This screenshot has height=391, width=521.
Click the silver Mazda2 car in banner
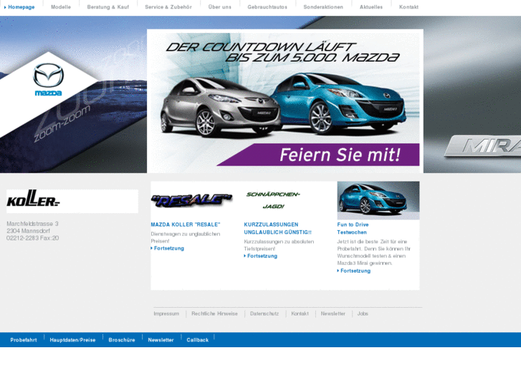coord(219,108)
